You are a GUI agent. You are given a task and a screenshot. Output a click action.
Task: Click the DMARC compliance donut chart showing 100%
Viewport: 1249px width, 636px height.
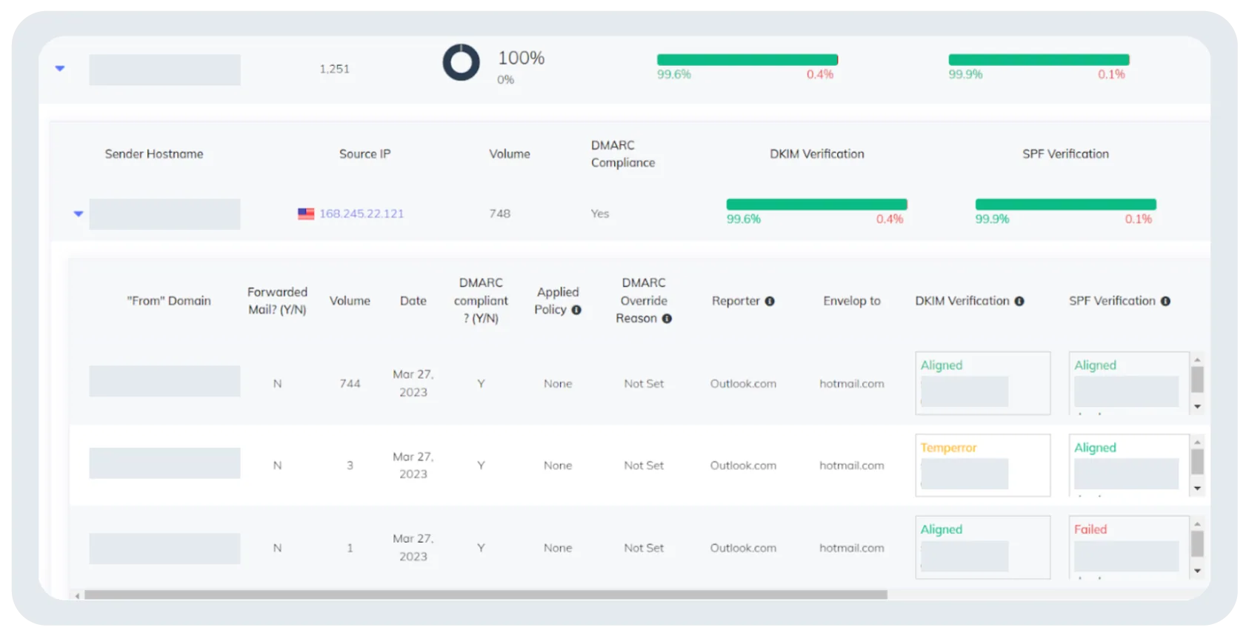click(461, 62)
